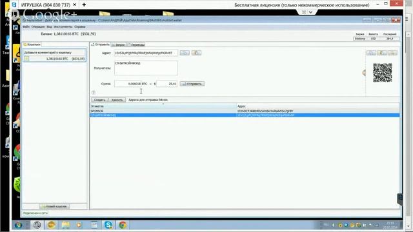Click the copy address icon button beside Адрес
Image resolution: width=413 pixels, height=232 pixels.
pyautogui.click(x=185, y=53)
